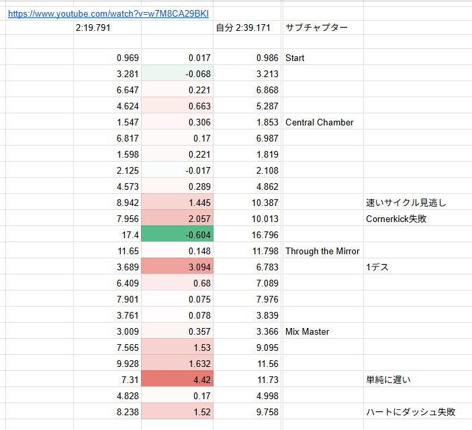This screenshot has width=472, height=430.
Task: Select the cell with 3.761
Action: [107, 315]
